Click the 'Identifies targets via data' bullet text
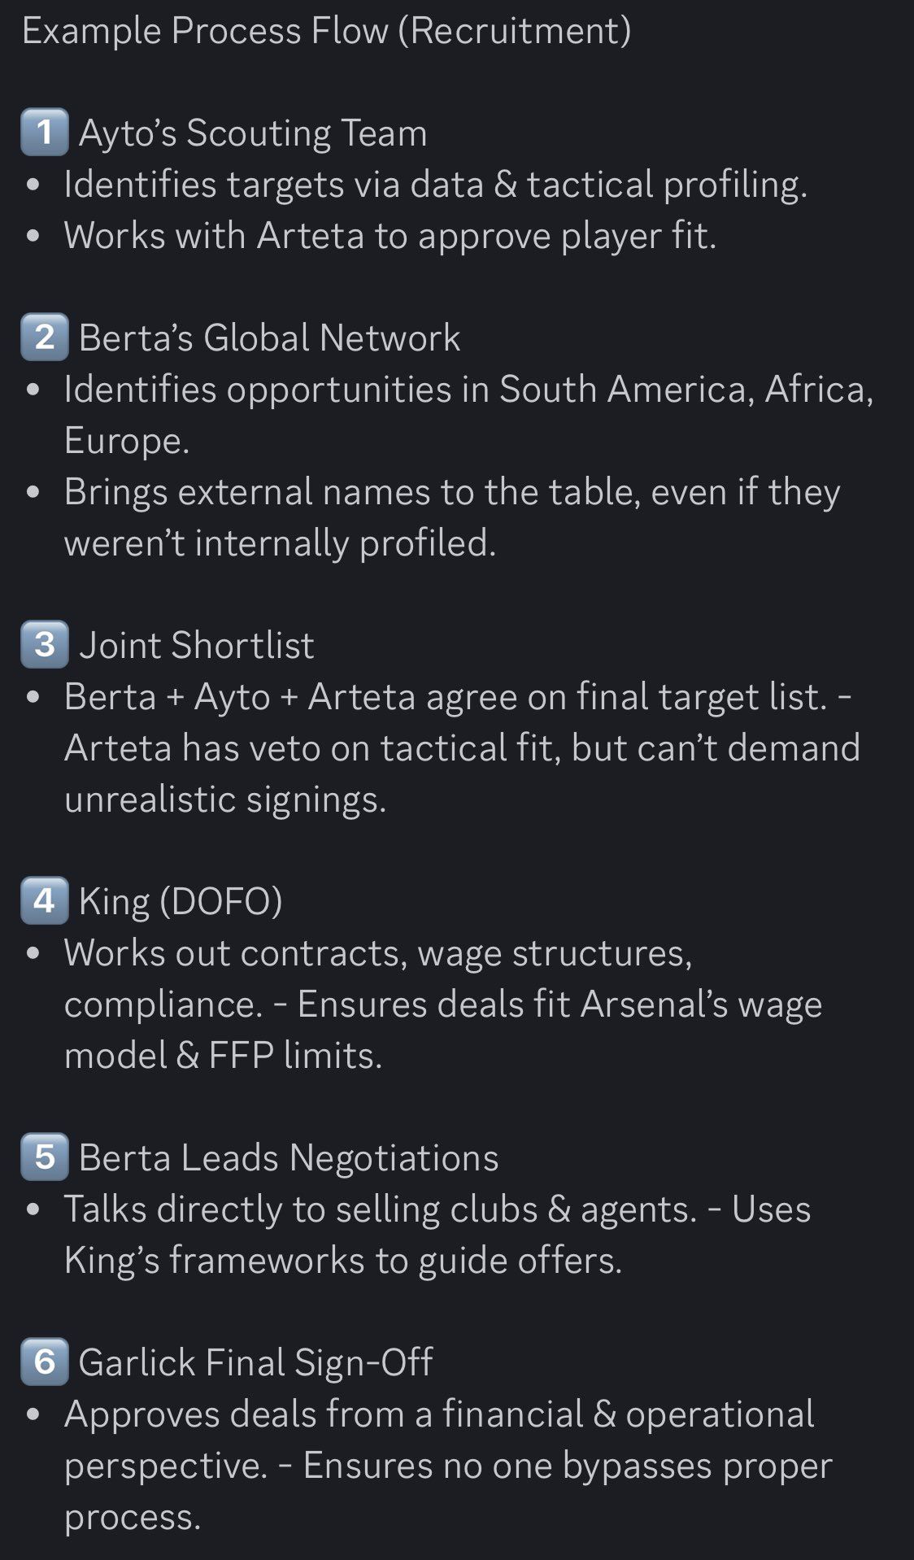914x1560 pixels. [x=436, y=185]
